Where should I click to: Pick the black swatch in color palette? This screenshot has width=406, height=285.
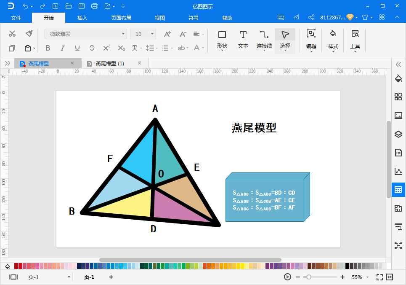click(348, 266)
